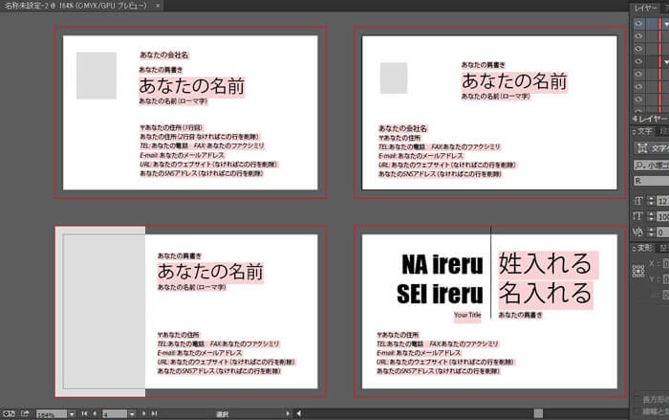
Task: Click the horizontal scroll left arrow
Action: coord(298,413)
